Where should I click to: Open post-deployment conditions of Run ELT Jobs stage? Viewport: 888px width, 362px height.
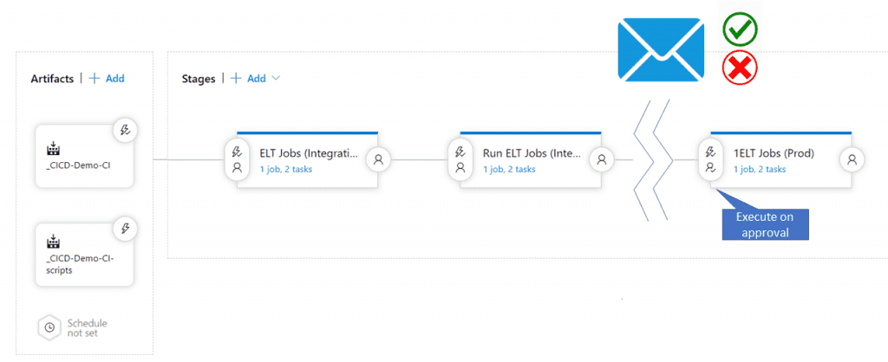602,160
